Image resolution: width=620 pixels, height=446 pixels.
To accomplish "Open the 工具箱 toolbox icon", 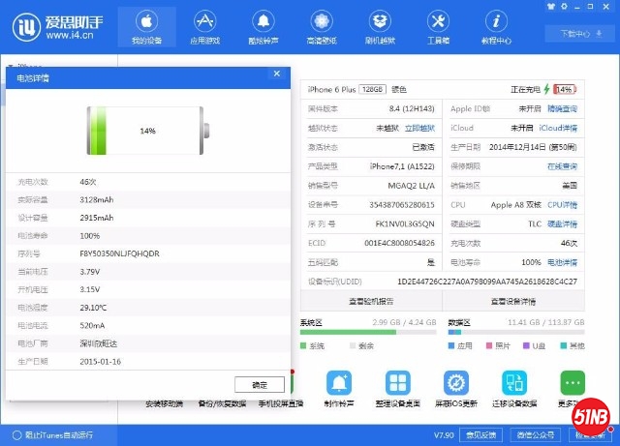I will 438,26.
